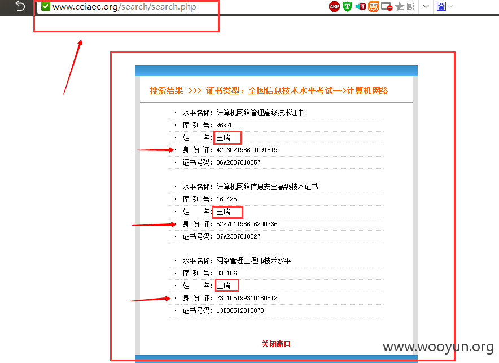
Task: Click serial number 96920
Action: 225,125
